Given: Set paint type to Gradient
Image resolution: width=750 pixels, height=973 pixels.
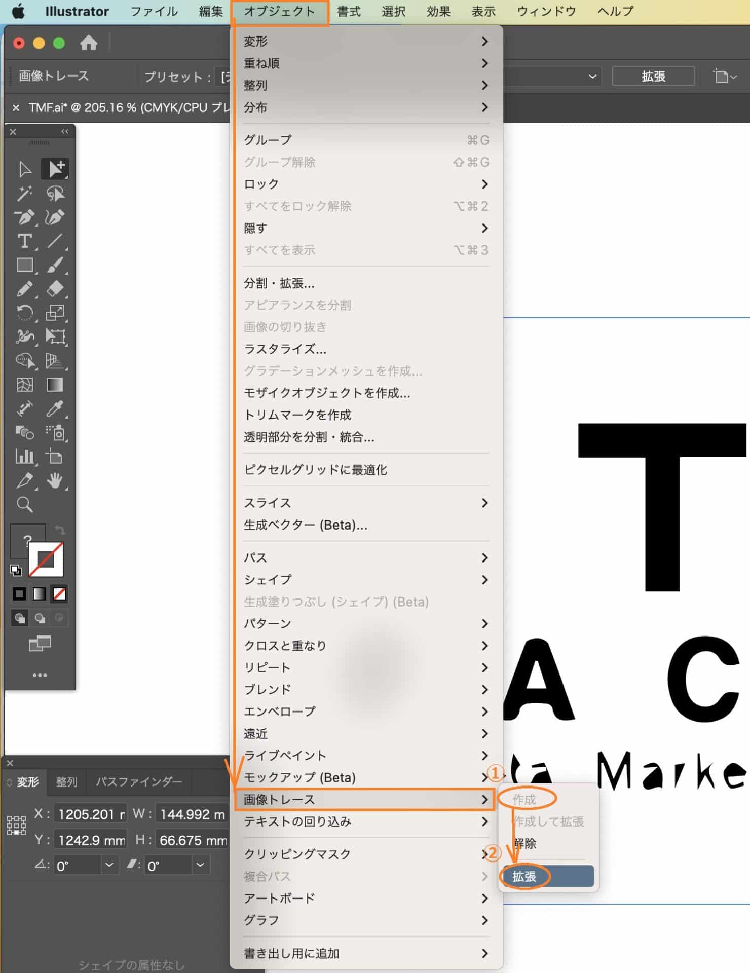Looking at the screenshot, I should (x=40, y=594).
